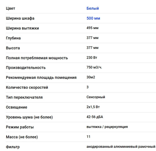The width and height of the screenshot is (156, 151).
Task: Select the Ширина шкафа label
Action: pos(20,18)
